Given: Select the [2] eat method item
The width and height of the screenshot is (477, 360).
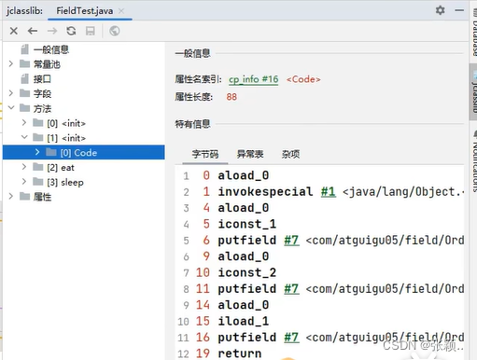Looking at the screenshot, I should (61, 168).
